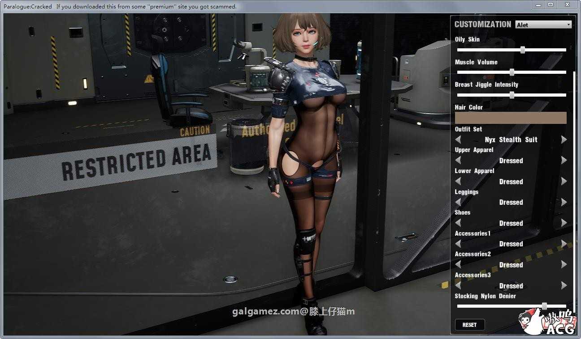Screen dimensions: 581x339
Task: Click right arrow for Leggings
Action: coord(564,202)
